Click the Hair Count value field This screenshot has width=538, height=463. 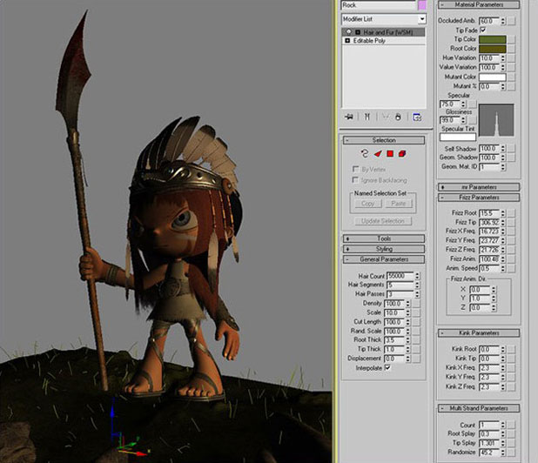coord(400,276)
